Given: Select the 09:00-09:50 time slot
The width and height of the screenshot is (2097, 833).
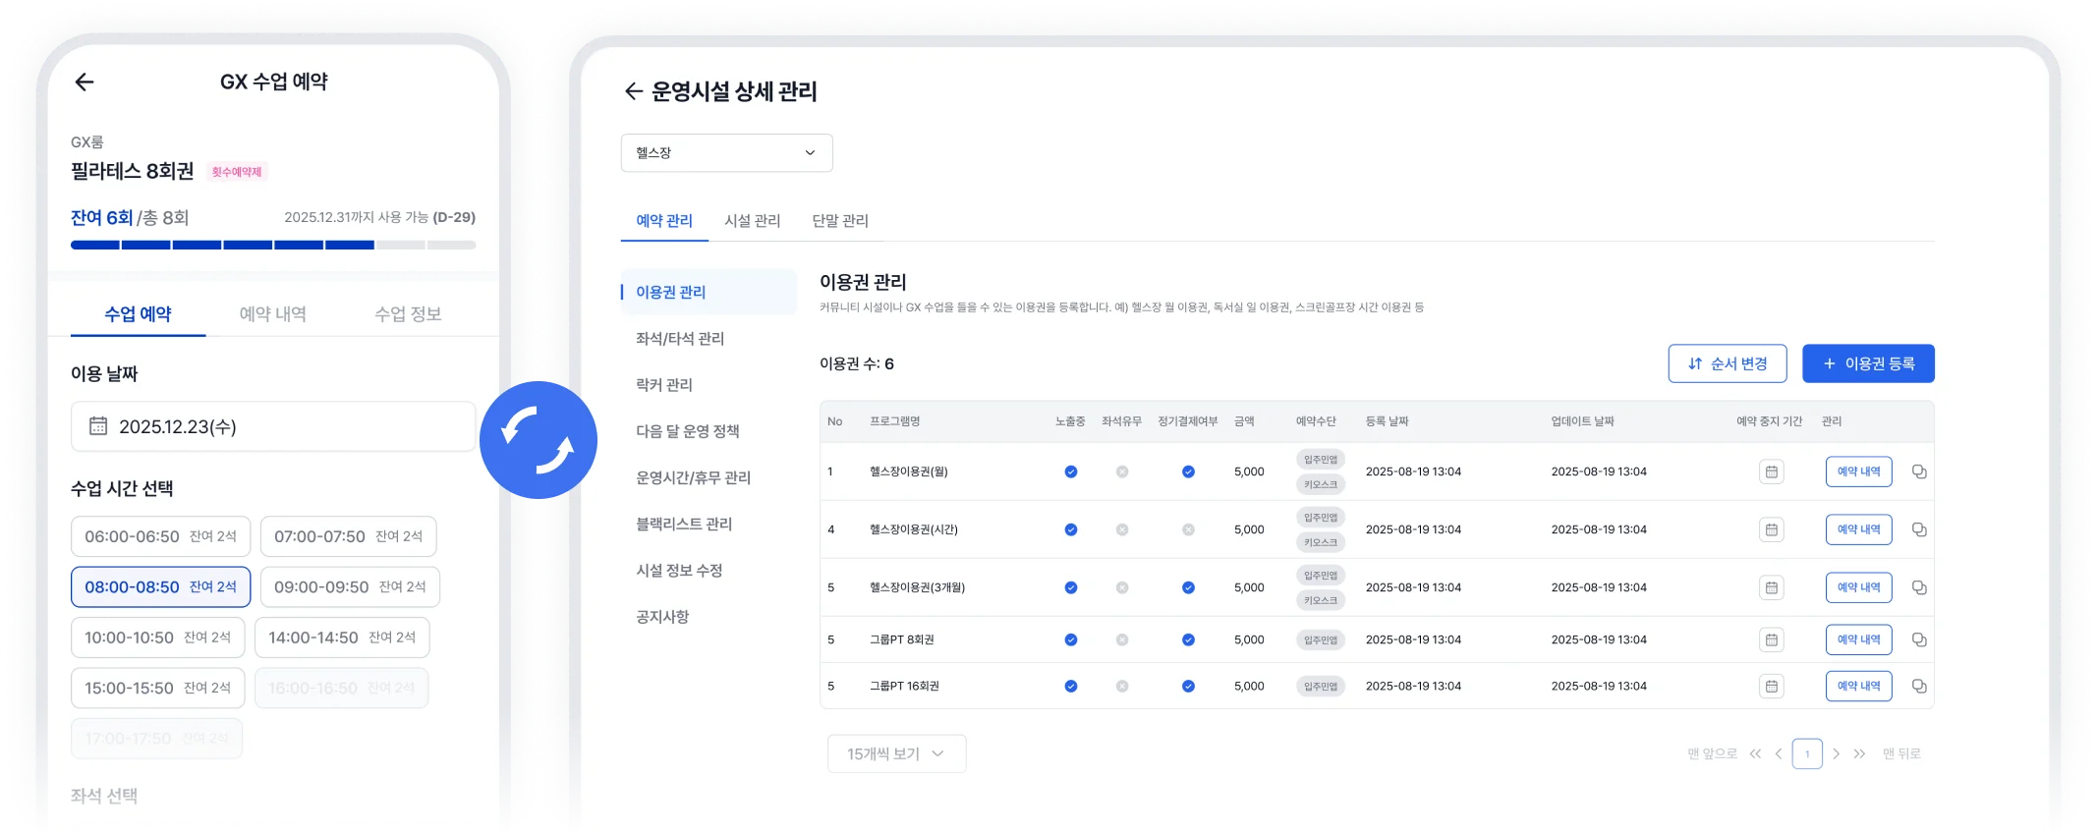Looking at the screenshot, I should (x=350, y=586).
